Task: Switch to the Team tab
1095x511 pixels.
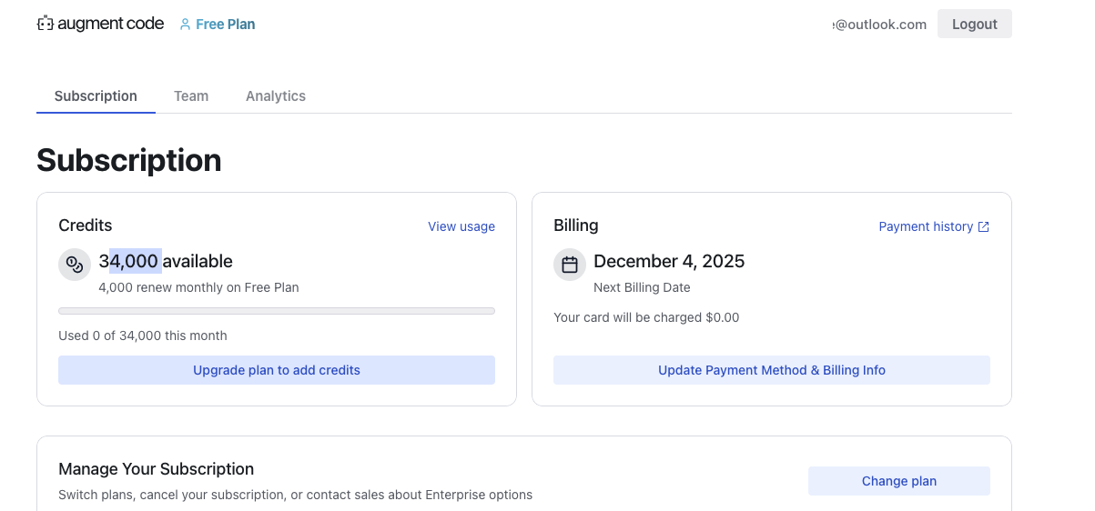Action: point(191,95)
